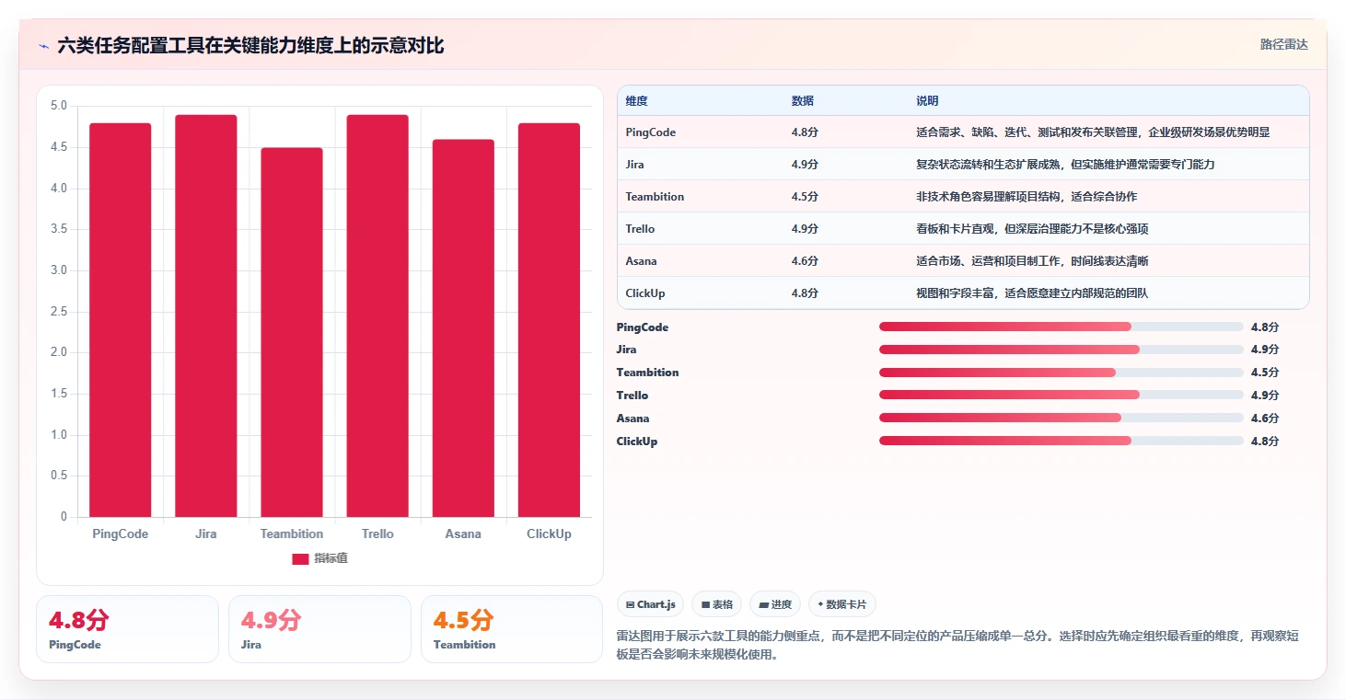This screenshot has width=1346, height=700.
Task: Click the Trello x-axis label
Action: pos(377,534)
